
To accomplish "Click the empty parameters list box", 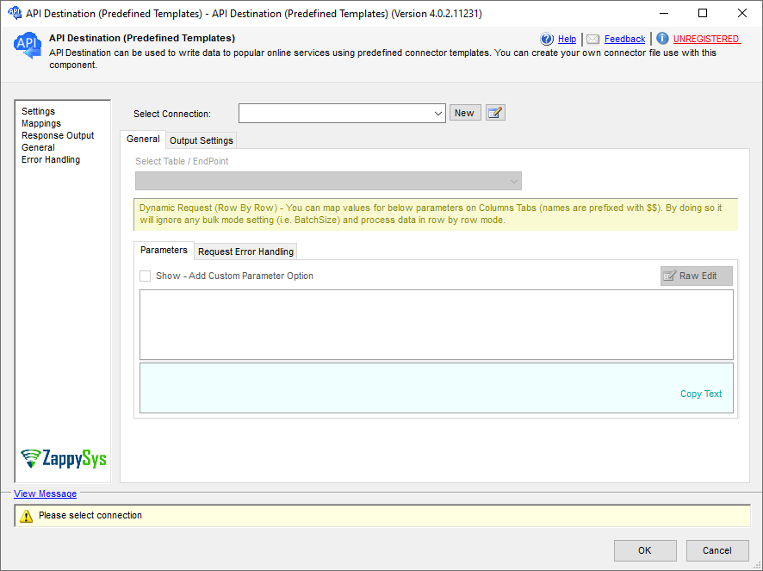I will (x=437, y=325).
